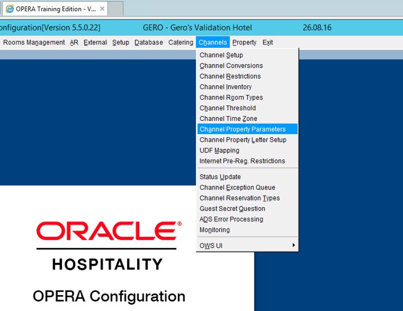Choose Channel Property Letter Setup
This screenshot has height=311, width=403.
(247, 140)
